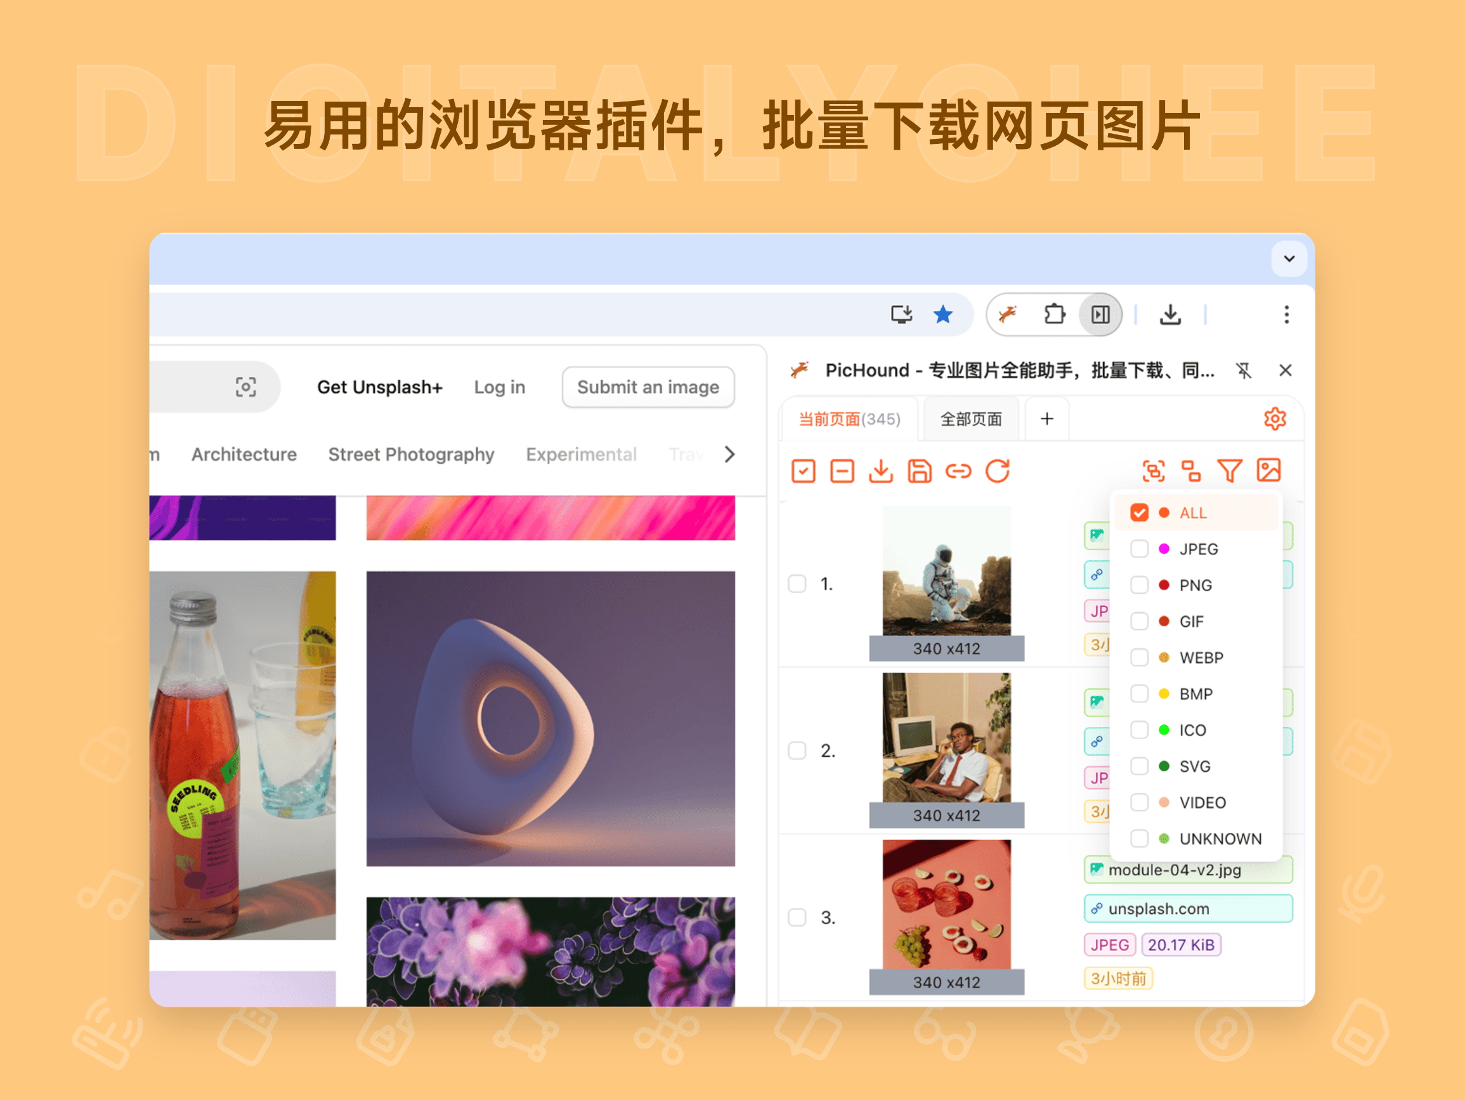Click the PicHound dog extension icon in toolbar

coord(1007,315)
